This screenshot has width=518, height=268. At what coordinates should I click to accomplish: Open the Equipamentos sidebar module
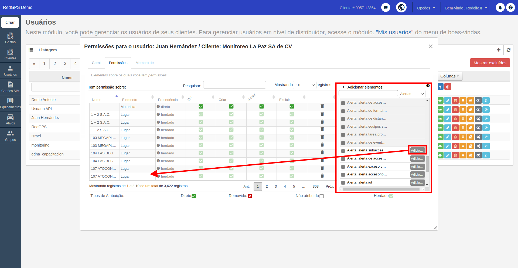tap(10, 103)
